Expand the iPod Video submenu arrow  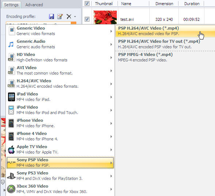[111, 110]
